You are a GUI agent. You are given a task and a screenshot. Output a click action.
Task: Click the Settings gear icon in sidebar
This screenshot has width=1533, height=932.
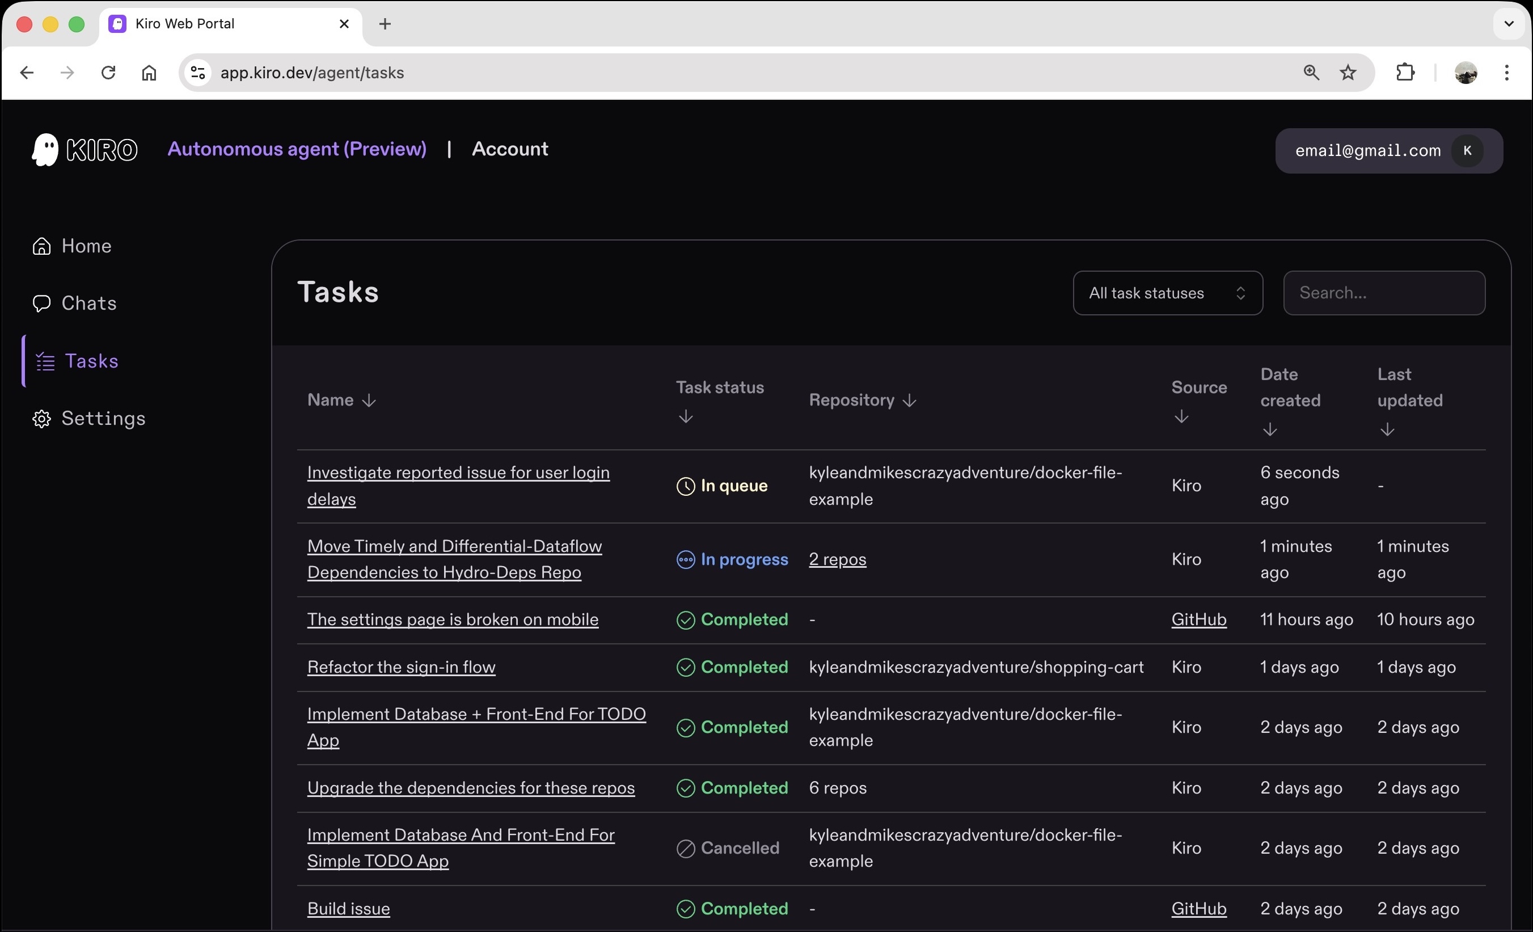point(41,419)
